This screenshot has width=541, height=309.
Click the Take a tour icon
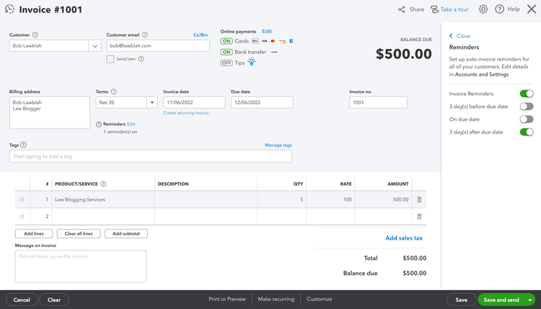(x=434, y=9)
